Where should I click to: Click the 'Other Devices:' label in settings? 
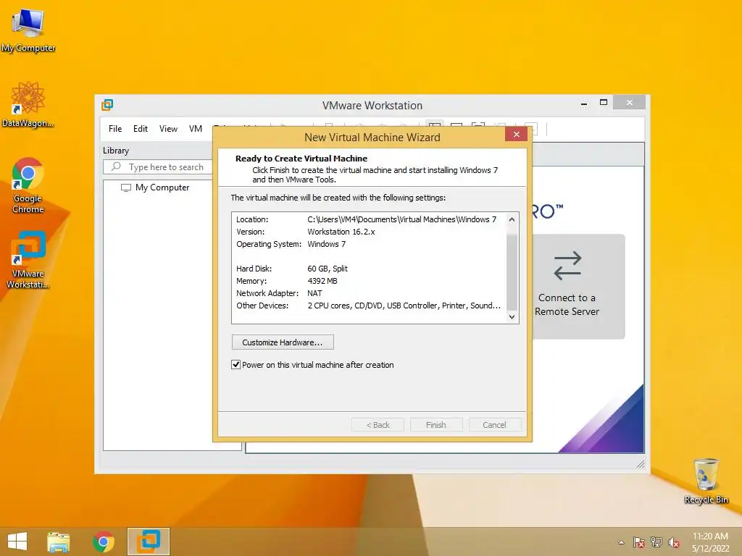point(262,306)
